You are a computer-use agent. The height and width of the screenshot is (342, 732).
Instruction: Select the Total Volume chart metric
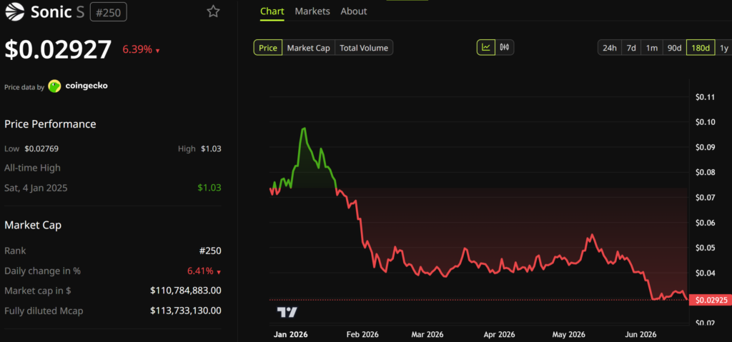coord(364,48)
